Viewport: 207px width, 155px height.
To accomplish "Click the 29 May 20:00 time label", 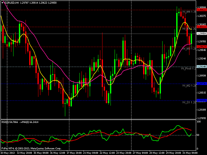I will 174,153.
